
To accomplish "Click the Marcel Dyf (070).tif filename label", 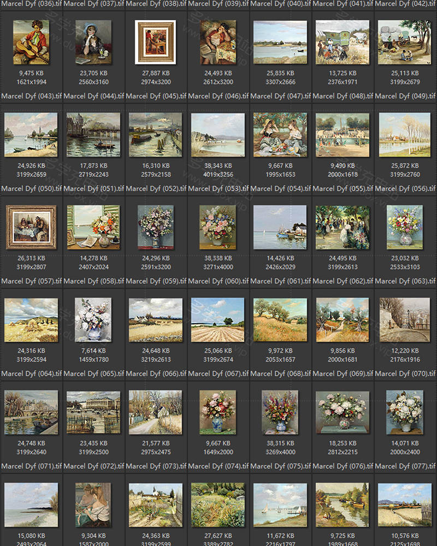I will (x=405, y=373).
